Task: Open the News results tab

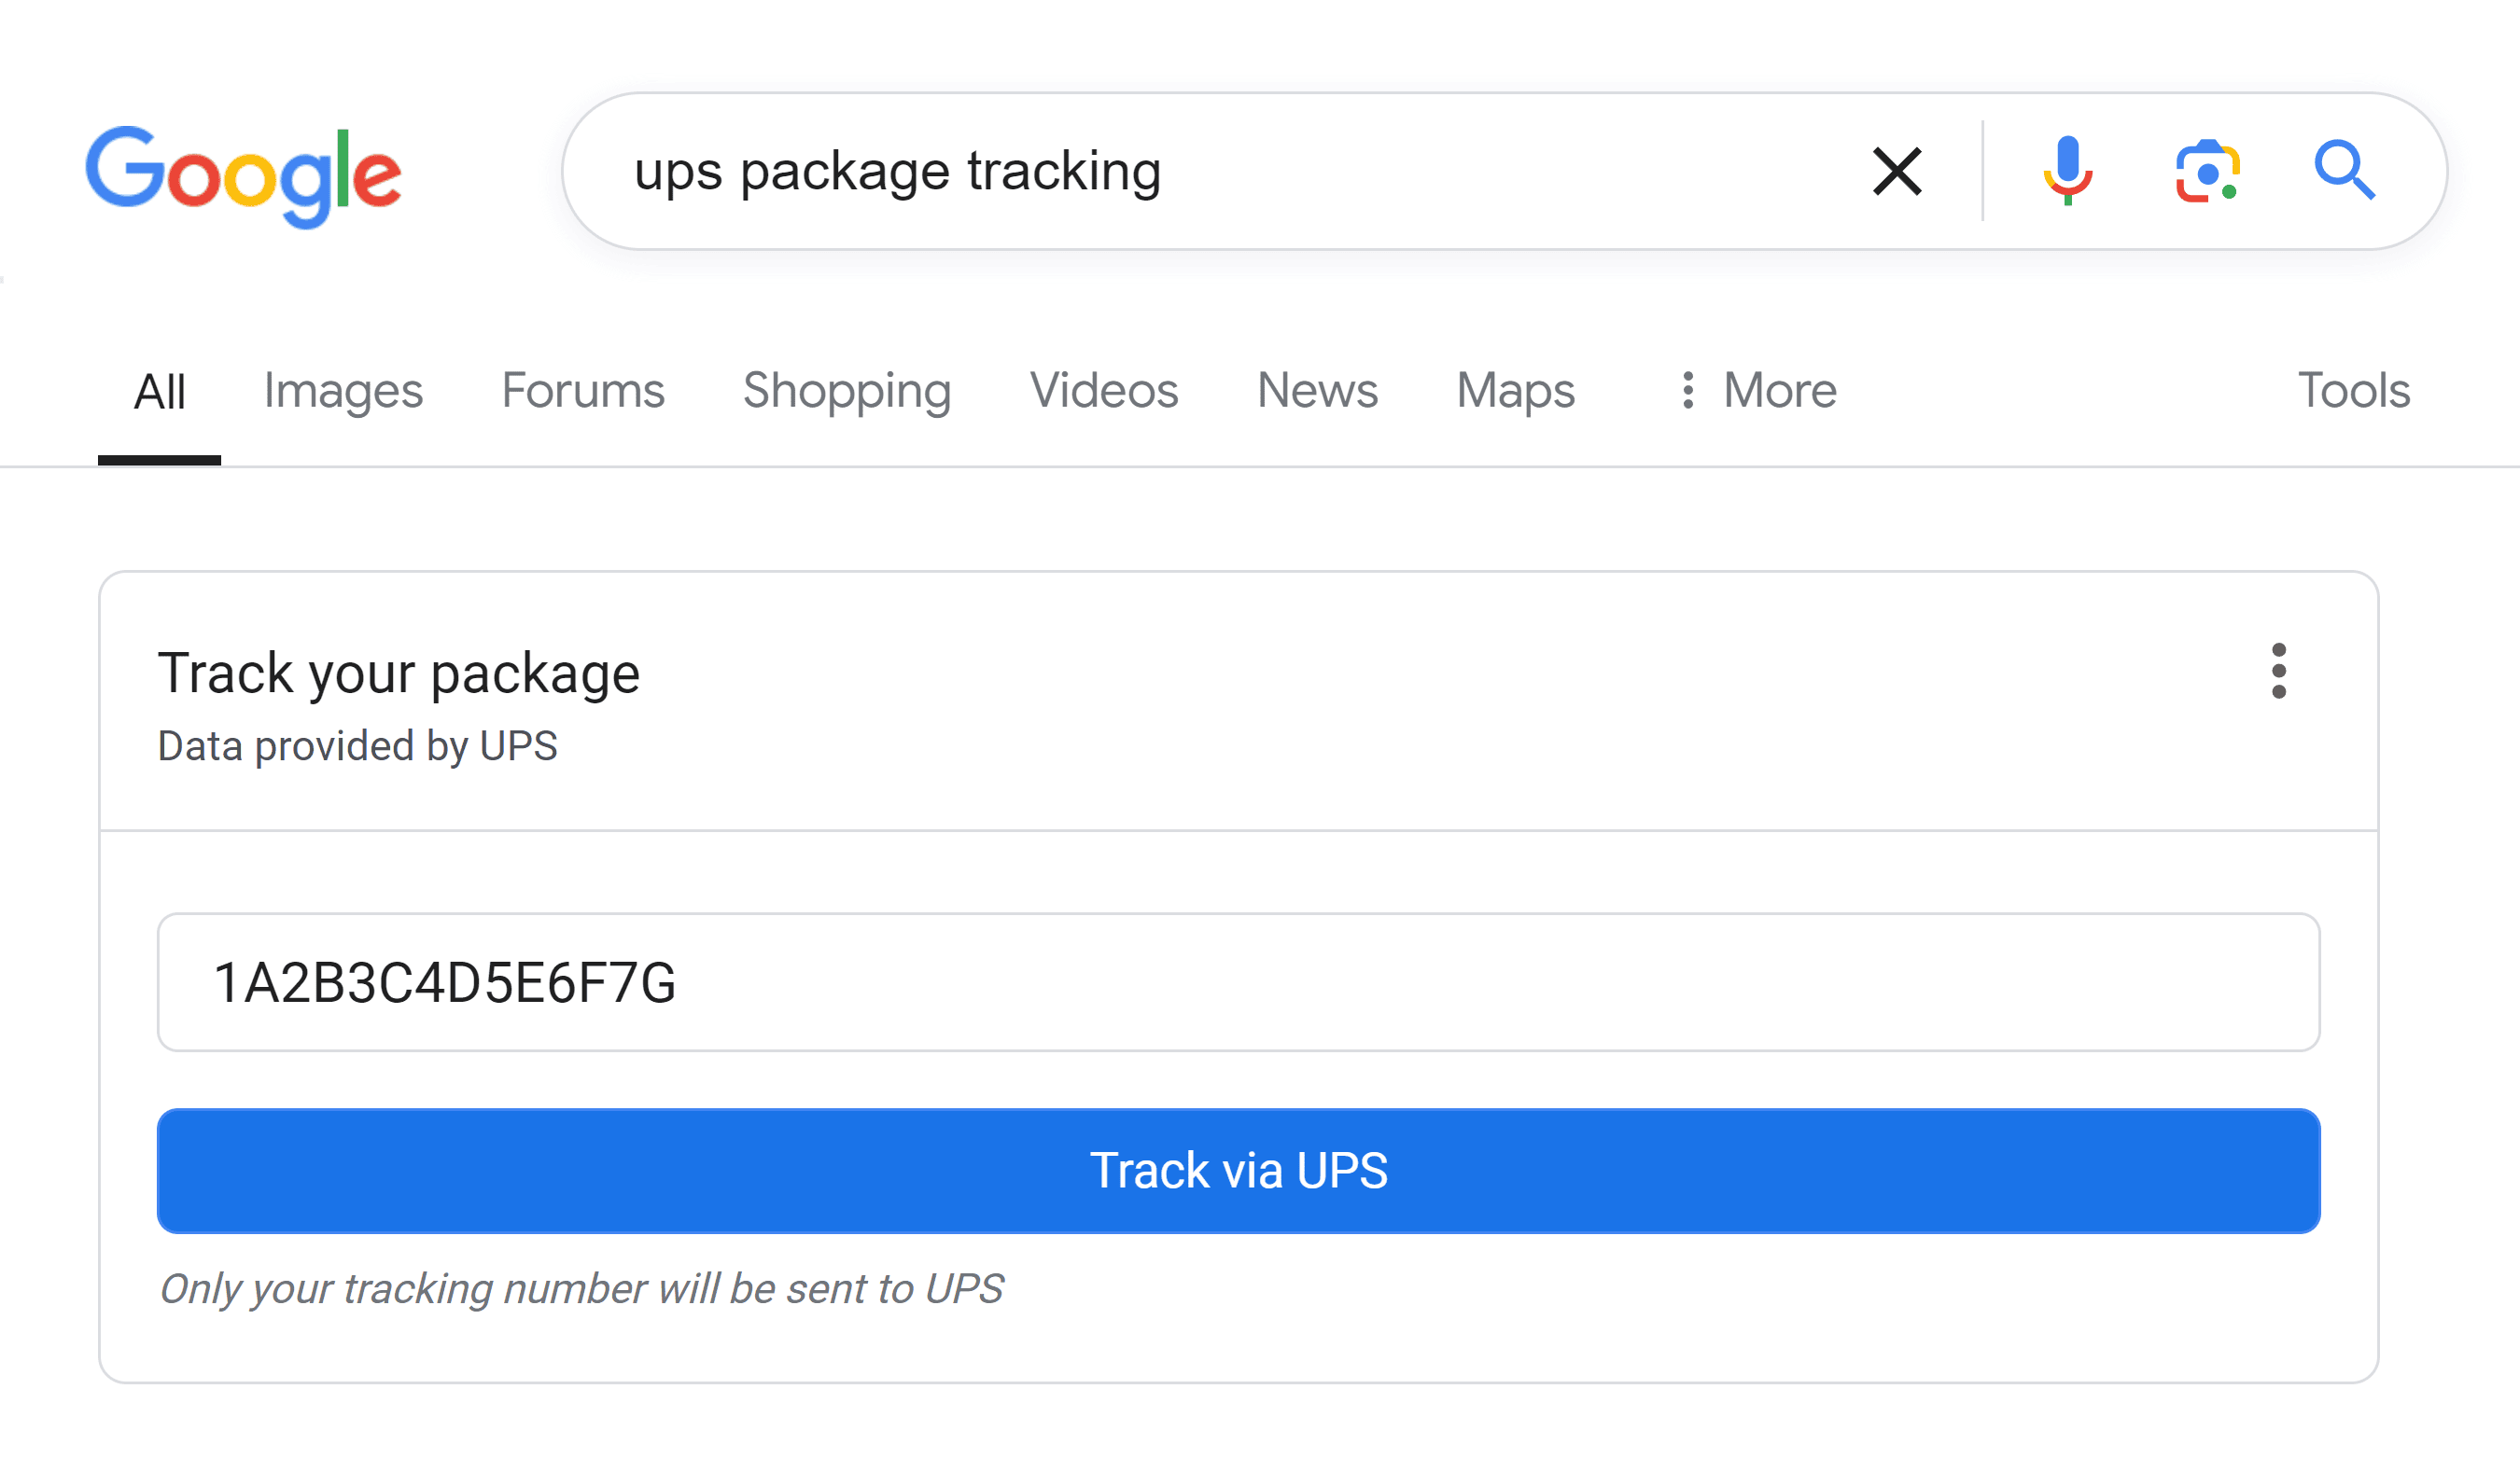Action: [1317, 391]
